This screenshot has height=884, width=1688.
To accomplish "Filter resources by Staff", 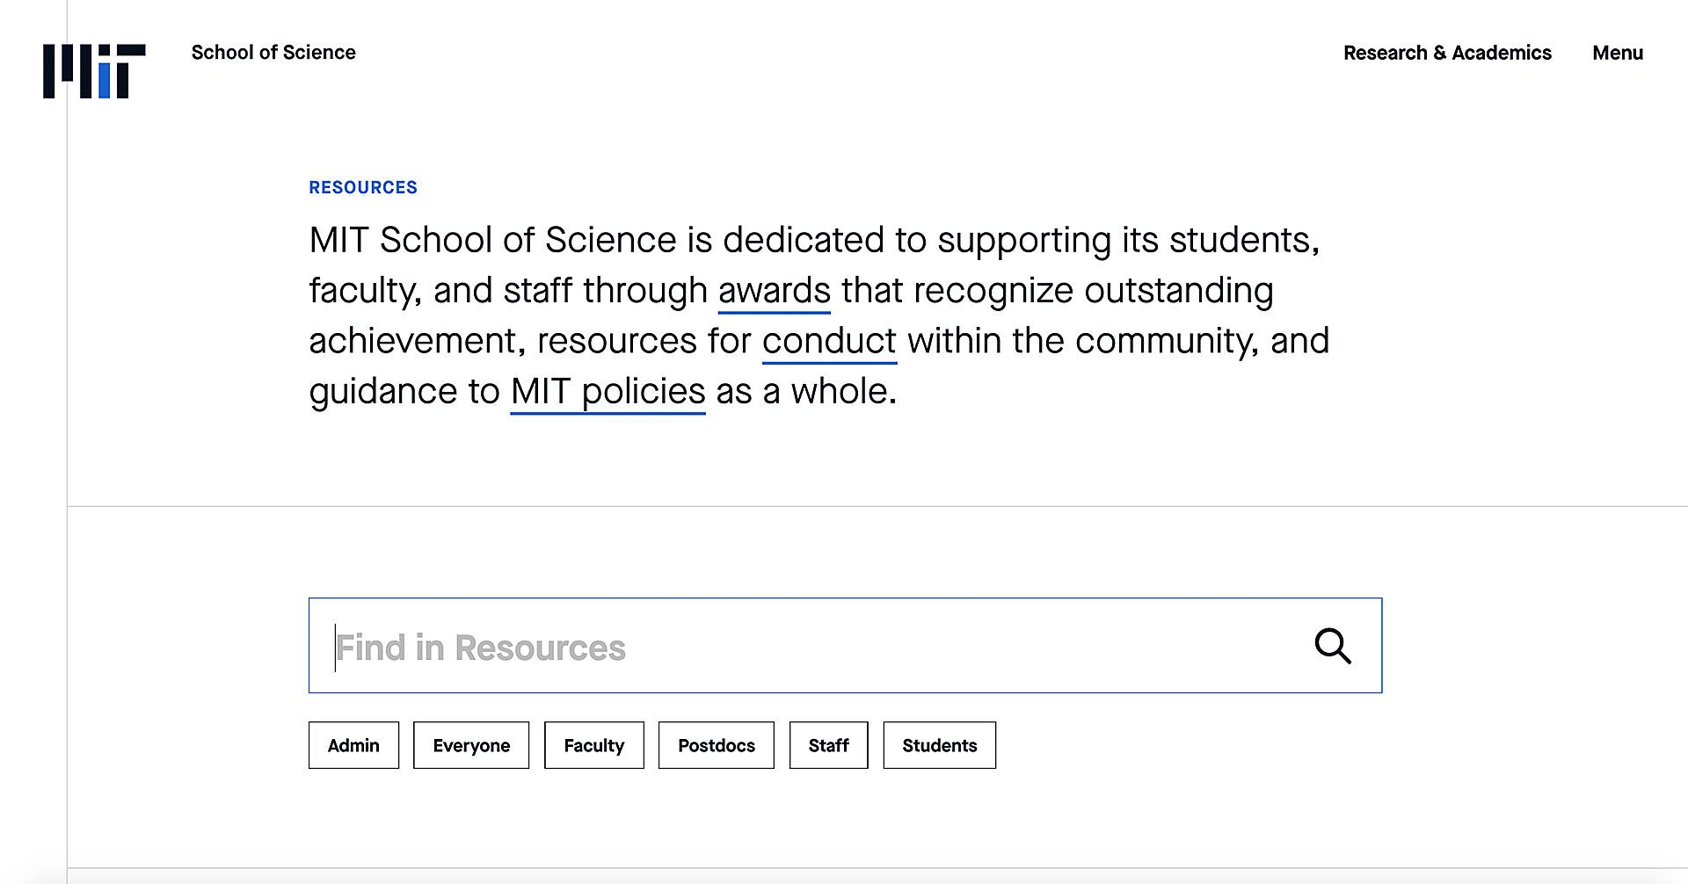I will click(829, 745).
